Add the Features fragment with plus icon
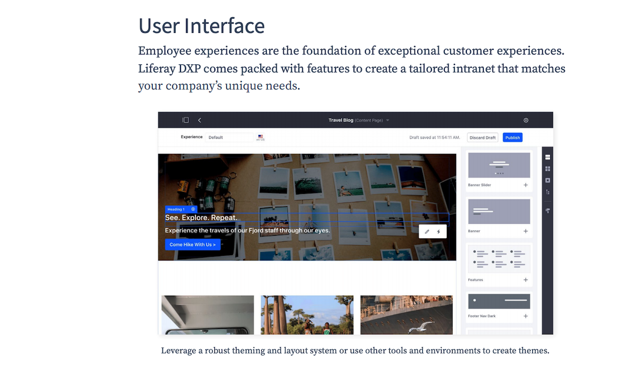 [x=525, y=280]
